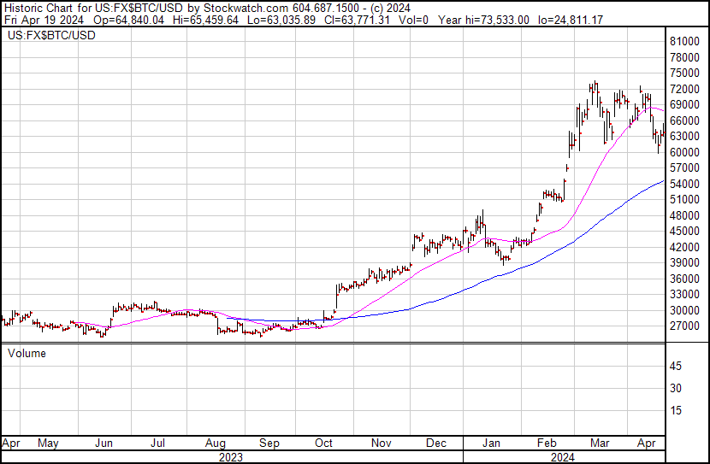Select the Aug month label on time axis
Viewport: 710px width, 464px height.
point(215,443)
